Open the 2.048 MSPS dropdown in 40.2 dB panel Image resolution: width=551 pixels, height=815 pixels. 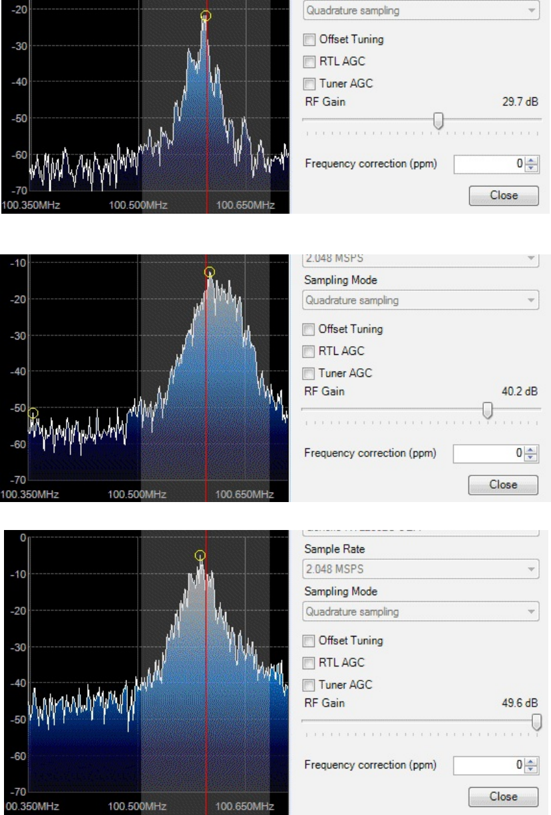click(419, 260)
